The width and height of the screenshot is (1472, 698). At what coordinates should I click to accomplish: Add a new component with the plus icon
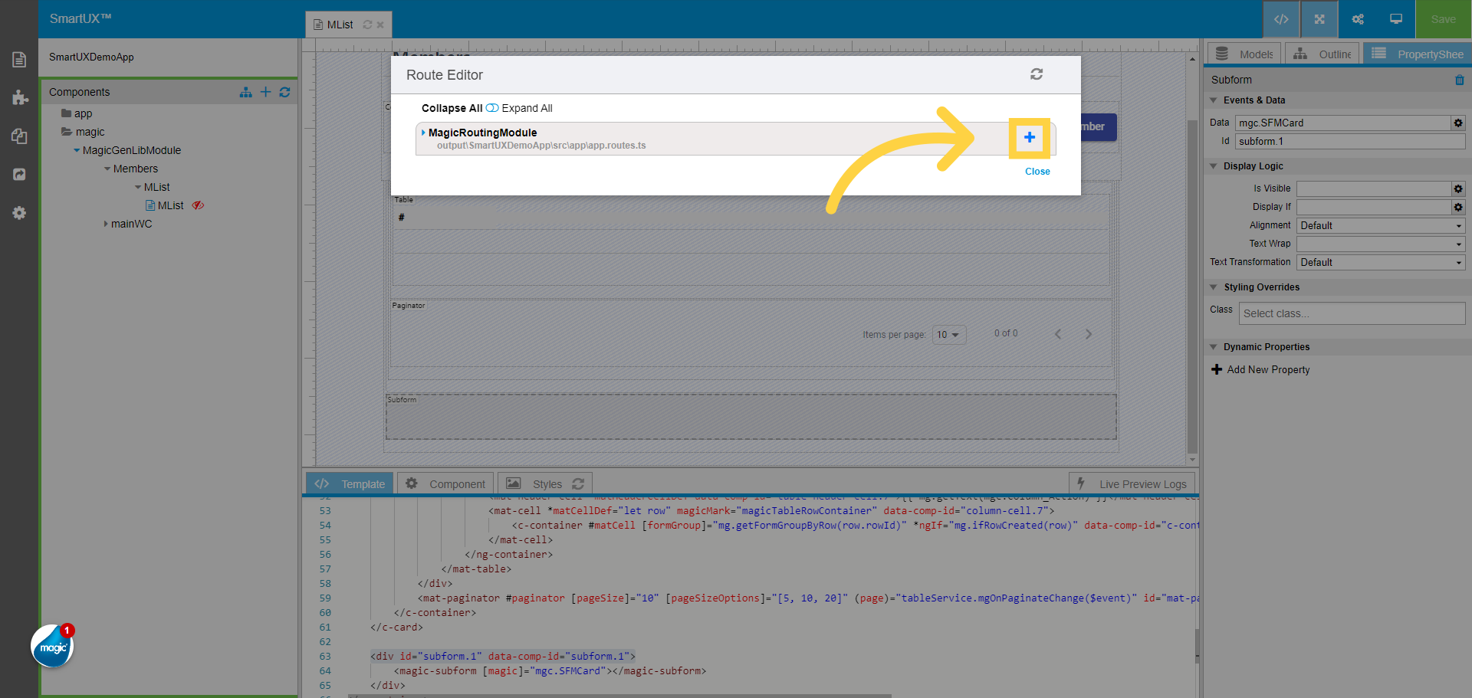265,92
